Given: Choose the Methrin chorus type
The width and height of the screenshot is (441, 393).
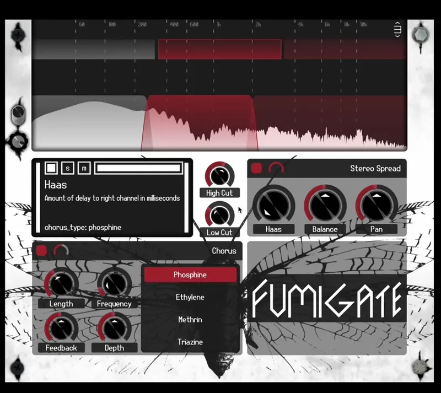Looking at the screenshot, I should [x=190, y=320].
